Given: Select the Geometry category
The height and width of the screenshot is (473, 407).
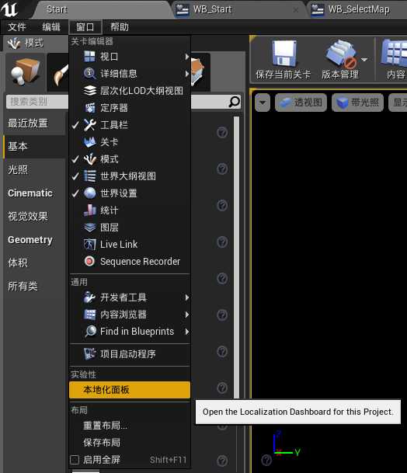Looking at the screenshot, I should (34, 240).
